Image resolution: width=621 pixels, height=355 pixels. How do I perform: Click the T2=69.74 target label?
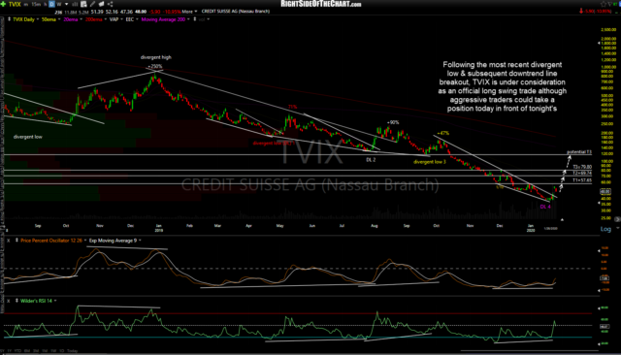click(582, 173)
